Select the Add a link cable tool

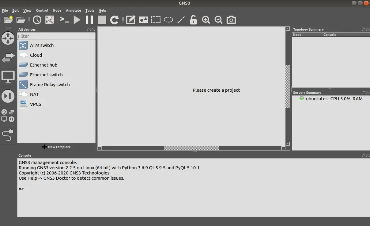click(x=8, y=135)
